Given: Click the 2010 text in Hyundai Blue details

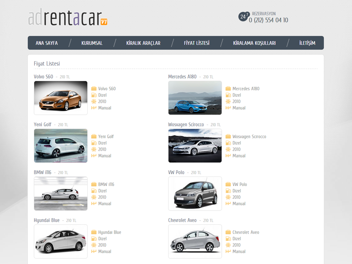Looking at the screenshot, I should tap(102, 245).
